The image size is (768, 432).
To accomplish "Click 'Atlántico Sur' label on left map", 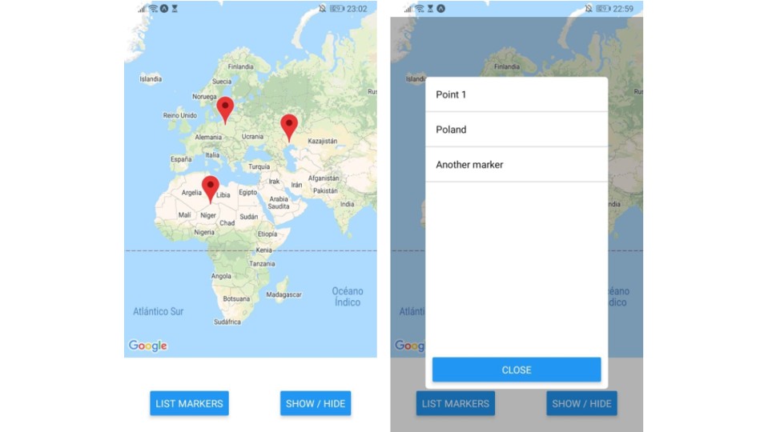I will coord(159,311).
